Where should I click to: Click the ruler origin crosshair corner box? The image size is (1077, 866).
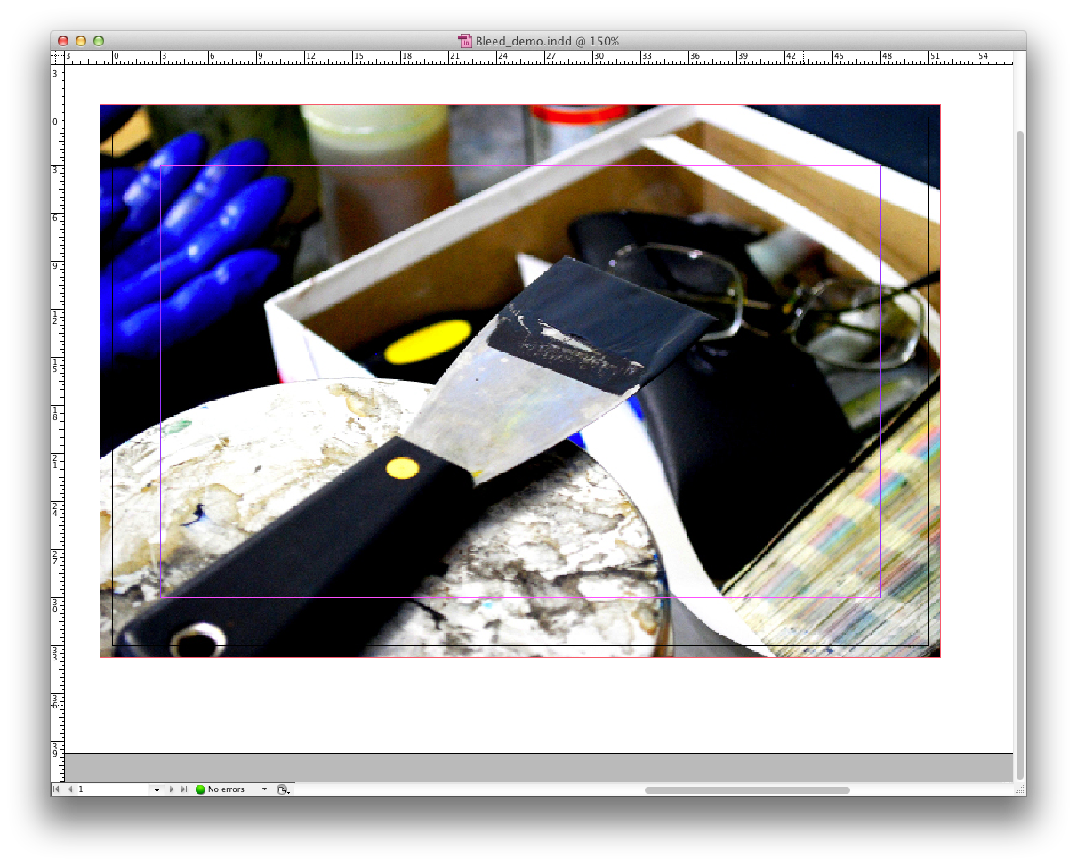click(x=58, y=58)
